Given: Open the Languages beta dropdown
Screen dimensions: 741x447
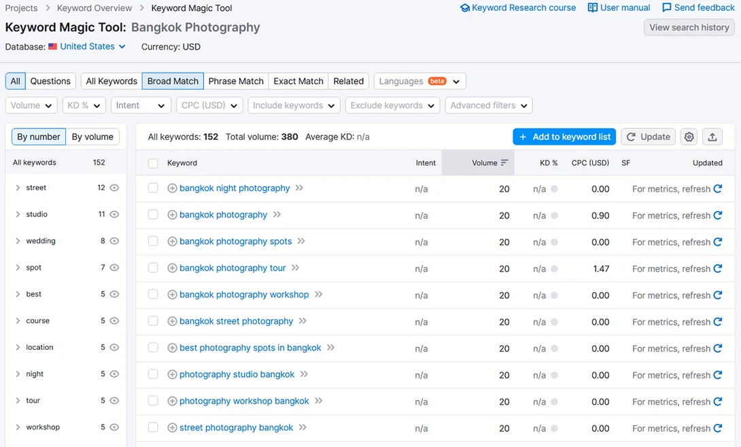Looking at the screenshot, I should point(419,82).
